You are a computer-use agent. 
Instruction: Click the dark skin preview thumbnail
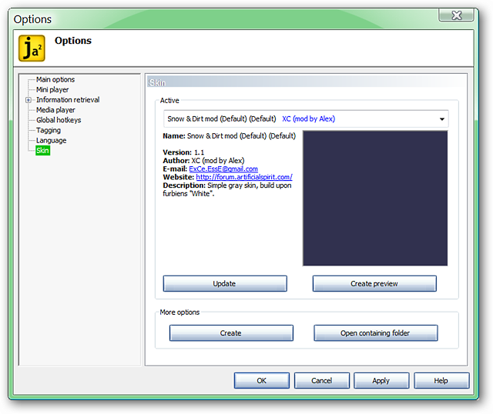[x=375, y=199]
